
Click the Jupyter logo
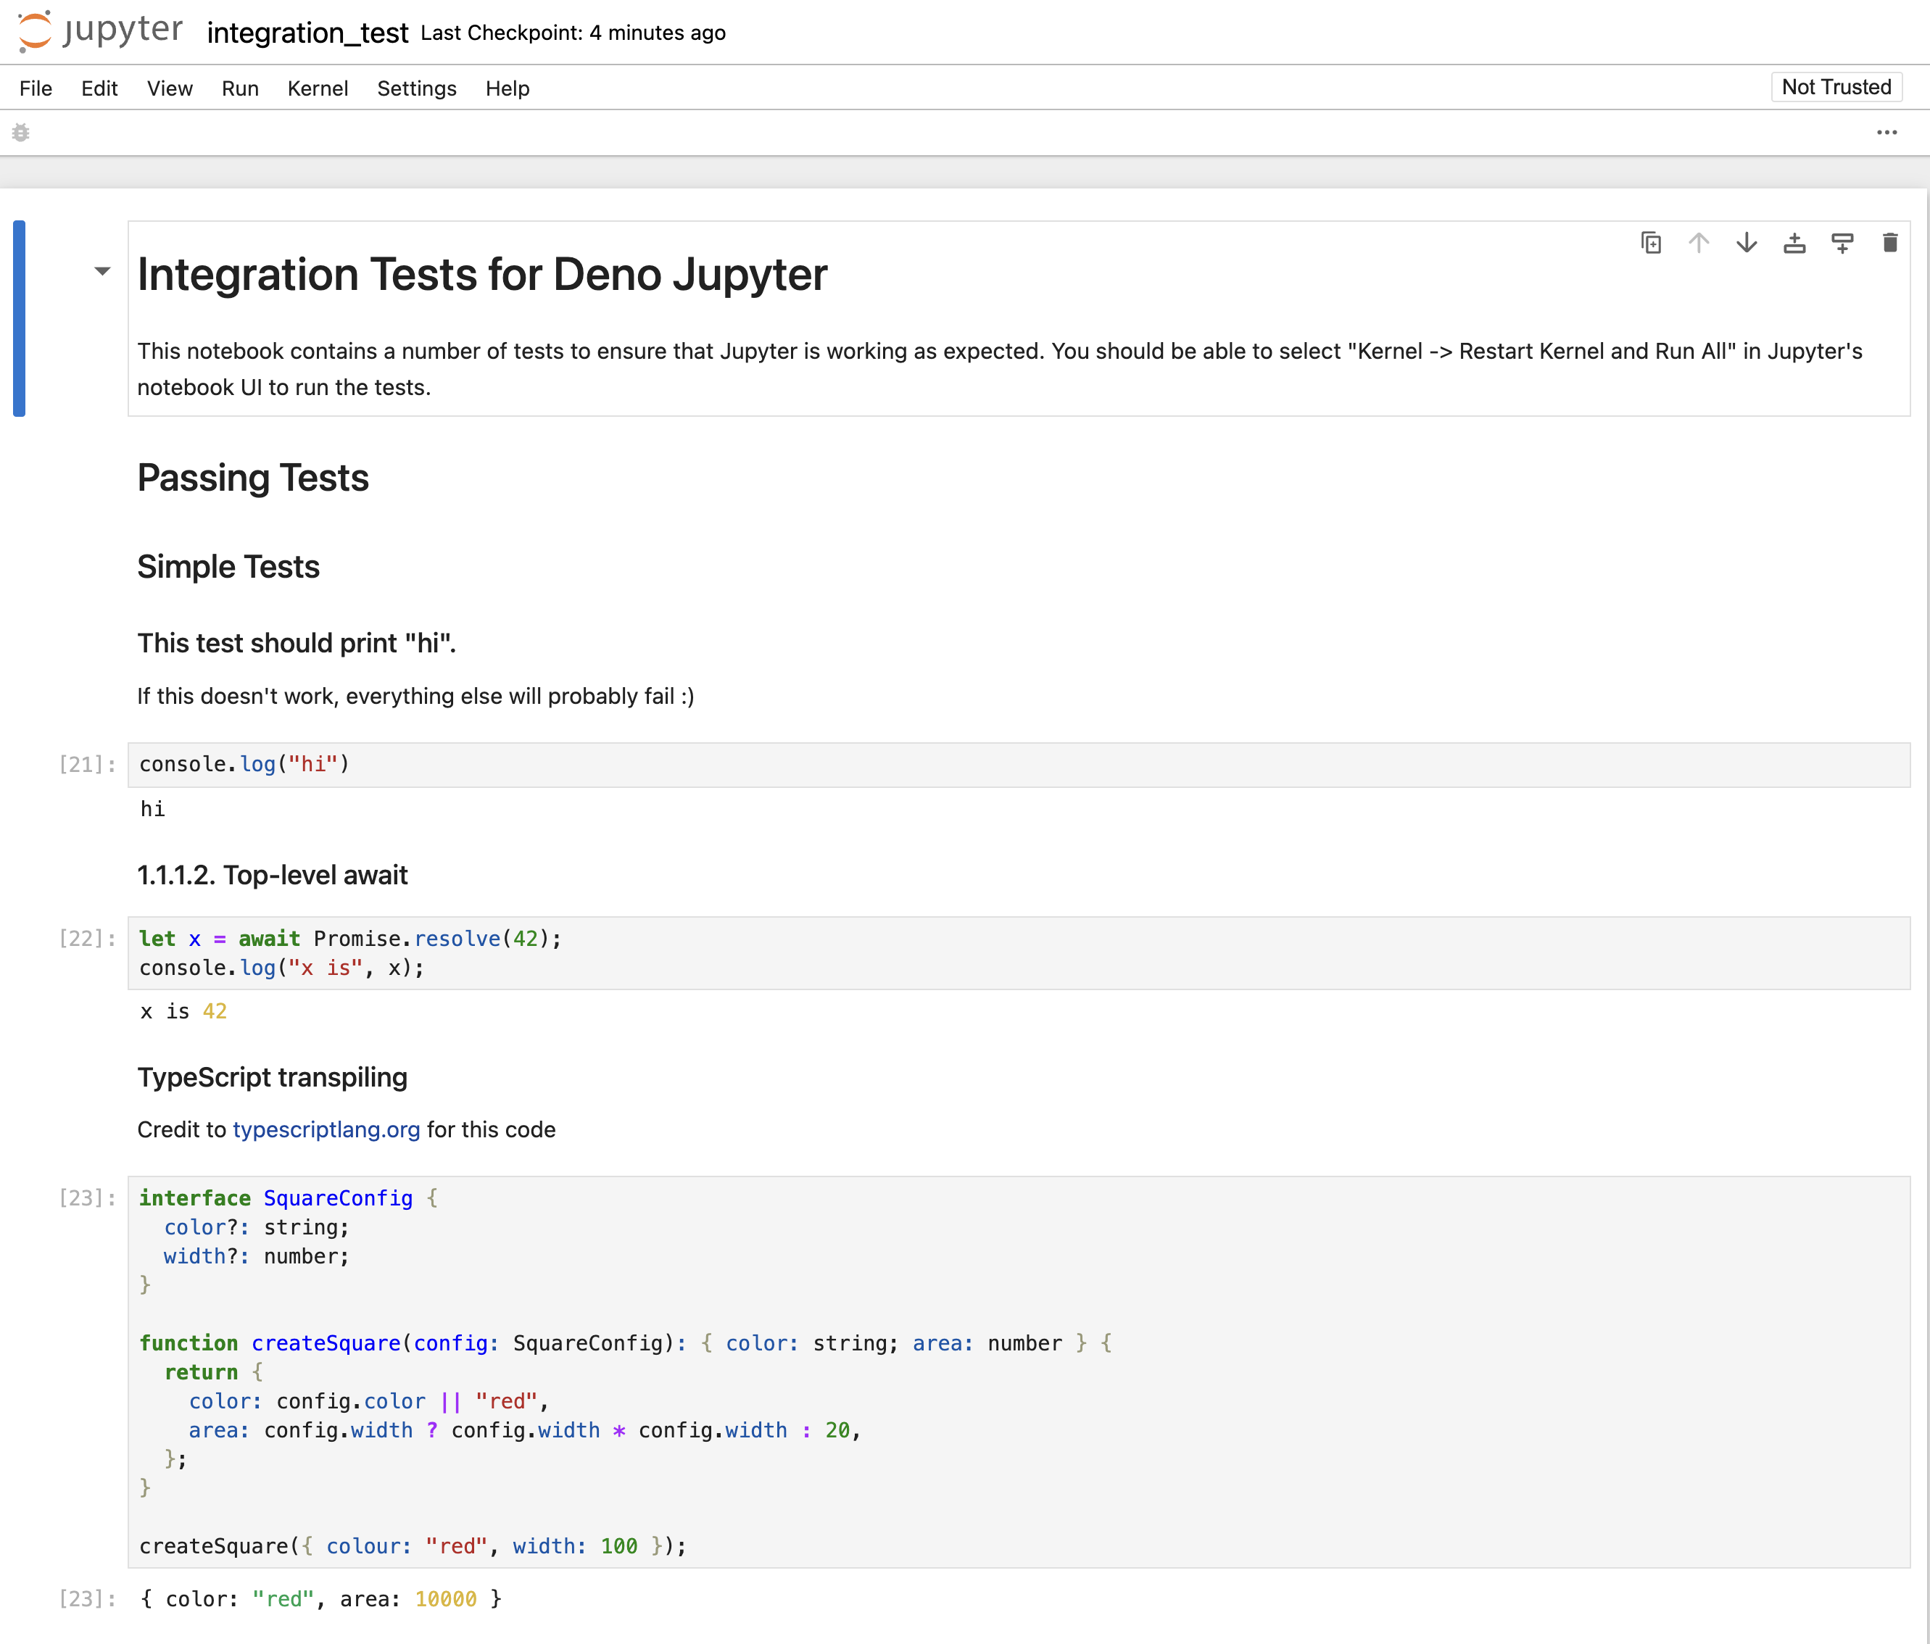pyautogui.click(x=99, y=30)
